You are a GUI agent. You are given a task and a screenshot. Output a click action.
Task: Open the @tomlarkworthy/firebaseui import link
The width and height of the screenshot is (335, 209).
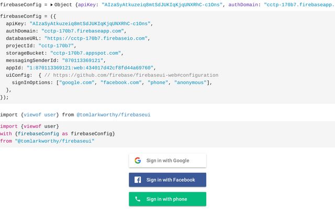[x=114, y=115]
